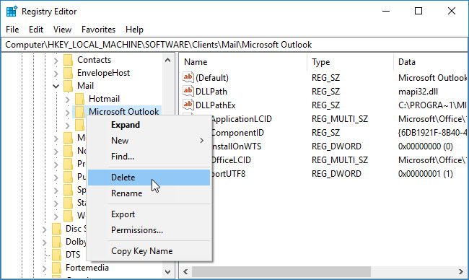Open the Edit menu

[x=36, y=30]
